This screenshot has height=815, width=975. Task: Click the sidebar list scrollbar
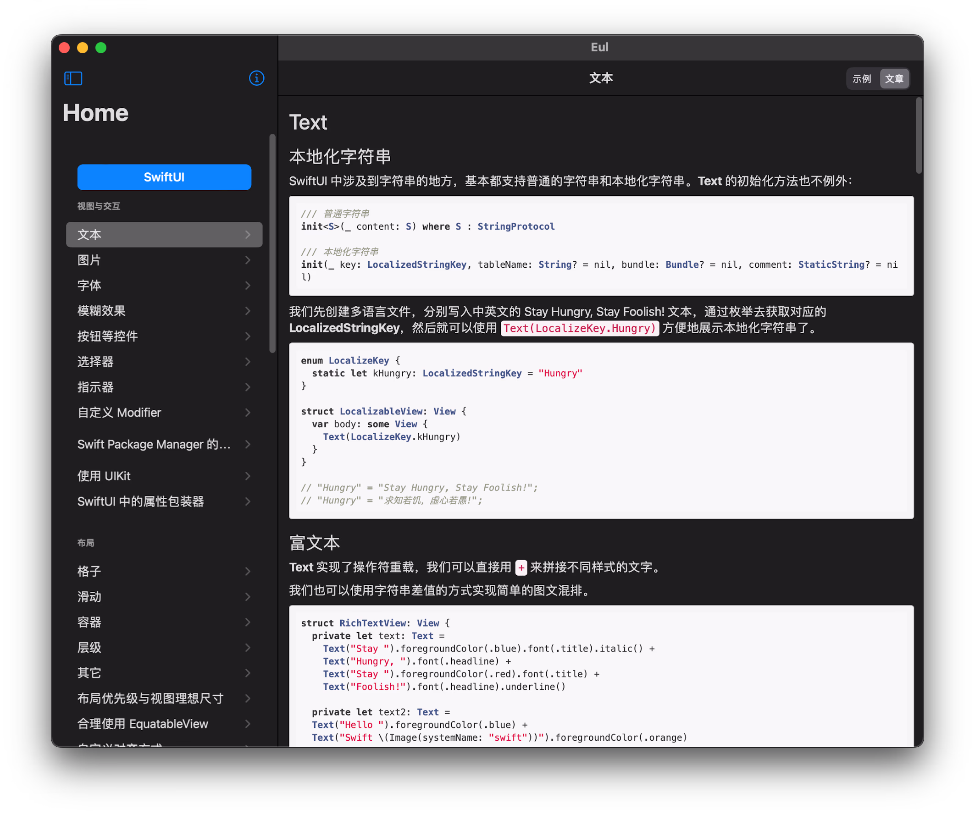272,244
